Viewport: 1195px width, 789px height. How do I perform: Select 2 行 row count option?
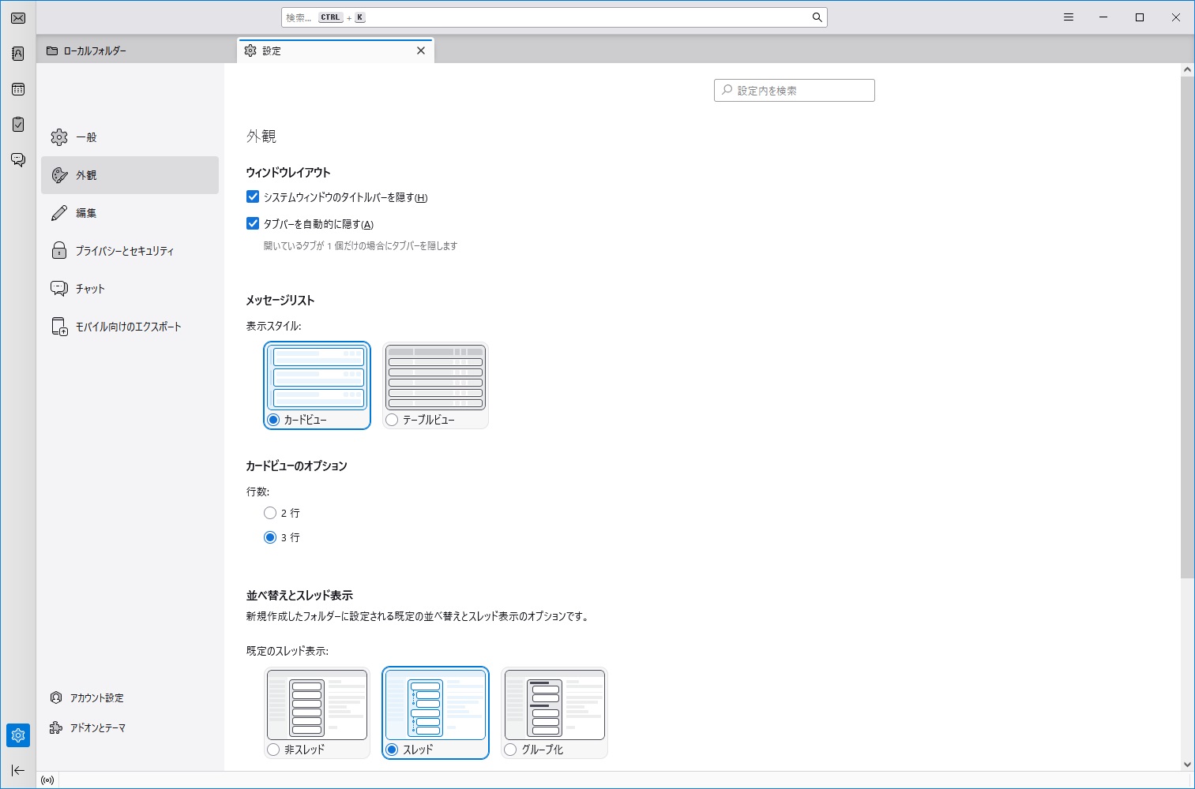click(270, 513)
